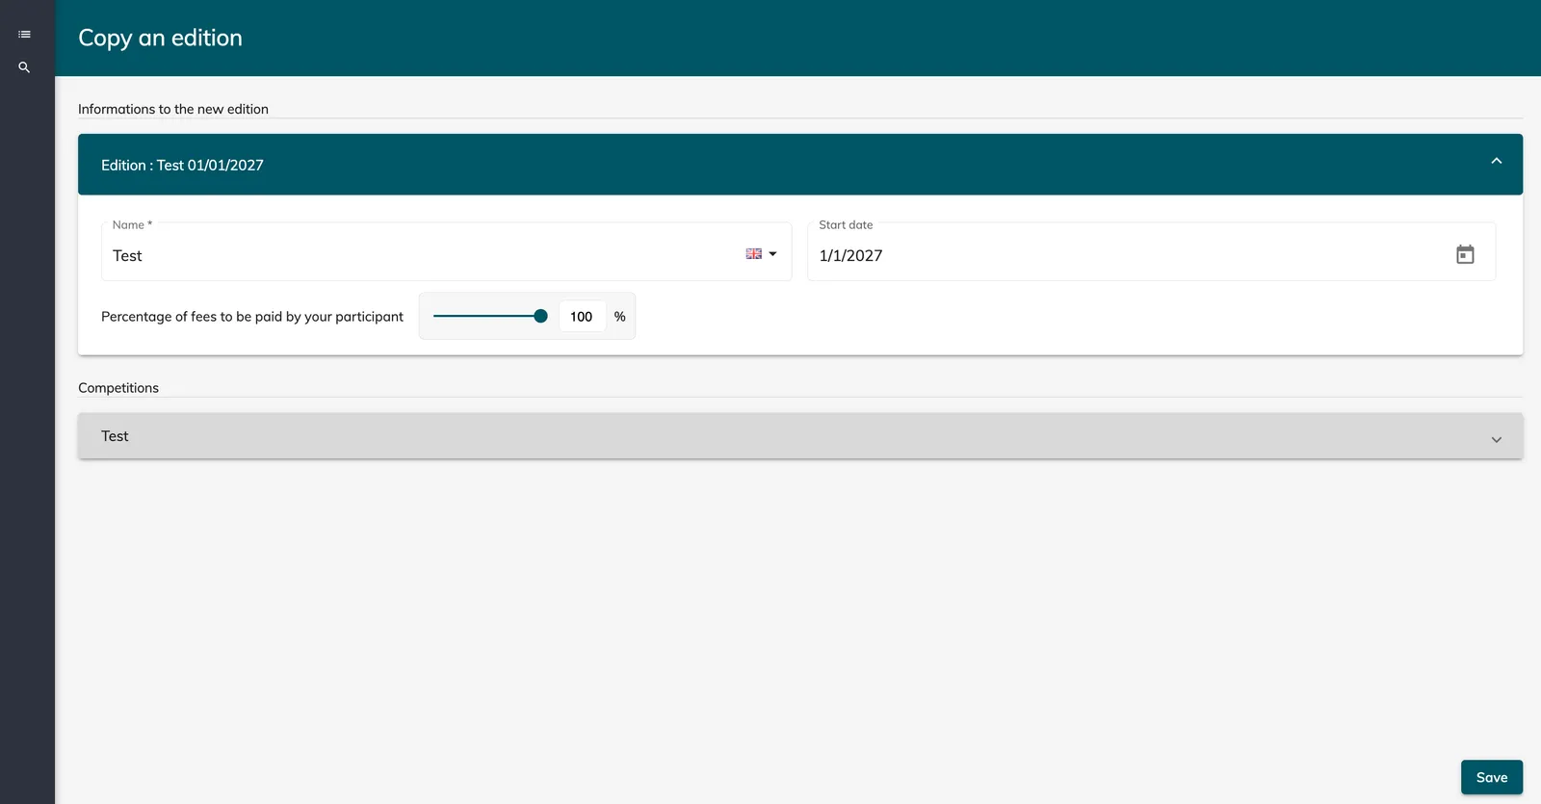
Task: Click the 'Competitions' section heading
Action: [118, 387]
